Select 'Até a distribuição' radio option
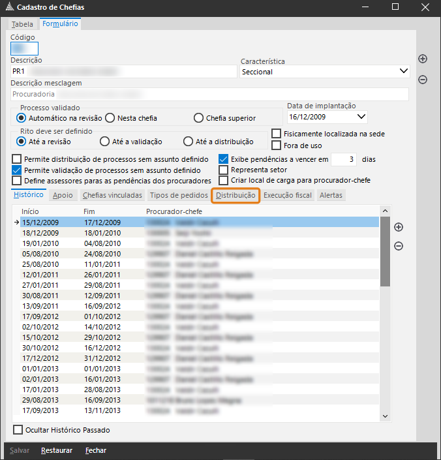Image resolution: width=441 pixels, height=460 pixels. click(x=189, y=142)
